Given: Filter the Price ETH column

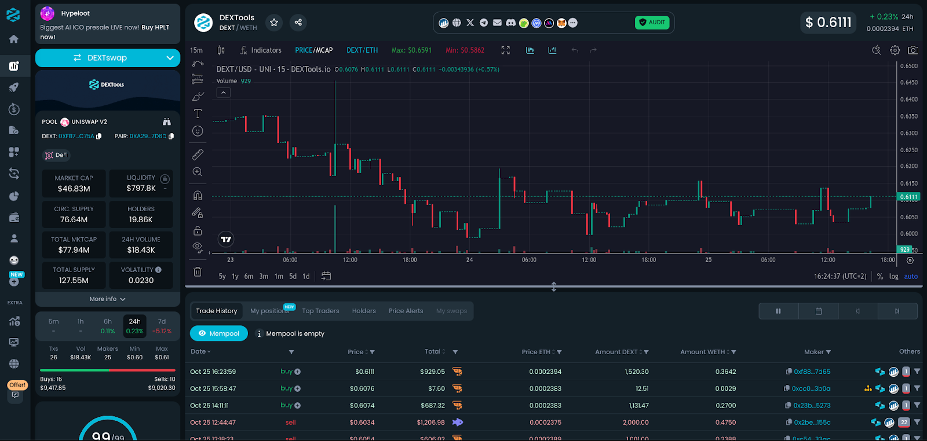Looking at the screenshot, I should pos(559,352).
